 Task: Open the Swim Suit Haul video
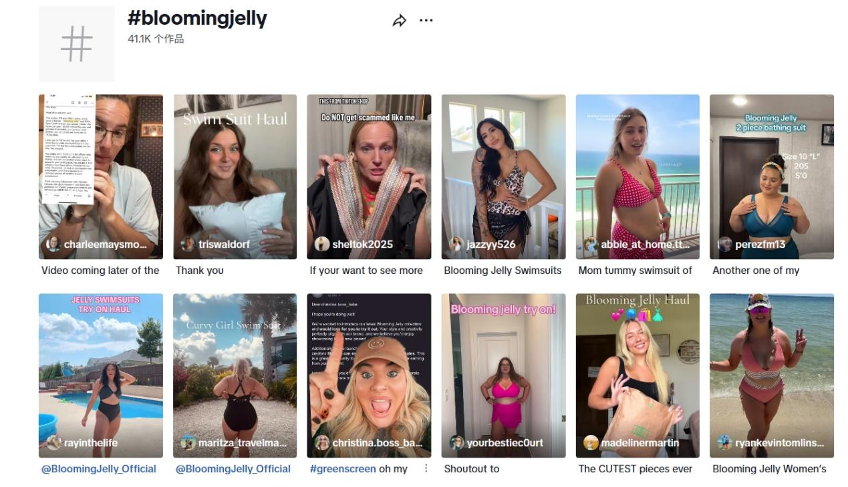[235, 176]
